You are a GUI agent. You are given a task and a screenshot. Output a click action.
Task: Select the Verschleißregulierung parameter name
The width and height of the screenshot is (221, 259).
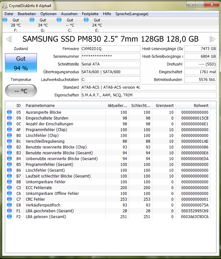45,141
